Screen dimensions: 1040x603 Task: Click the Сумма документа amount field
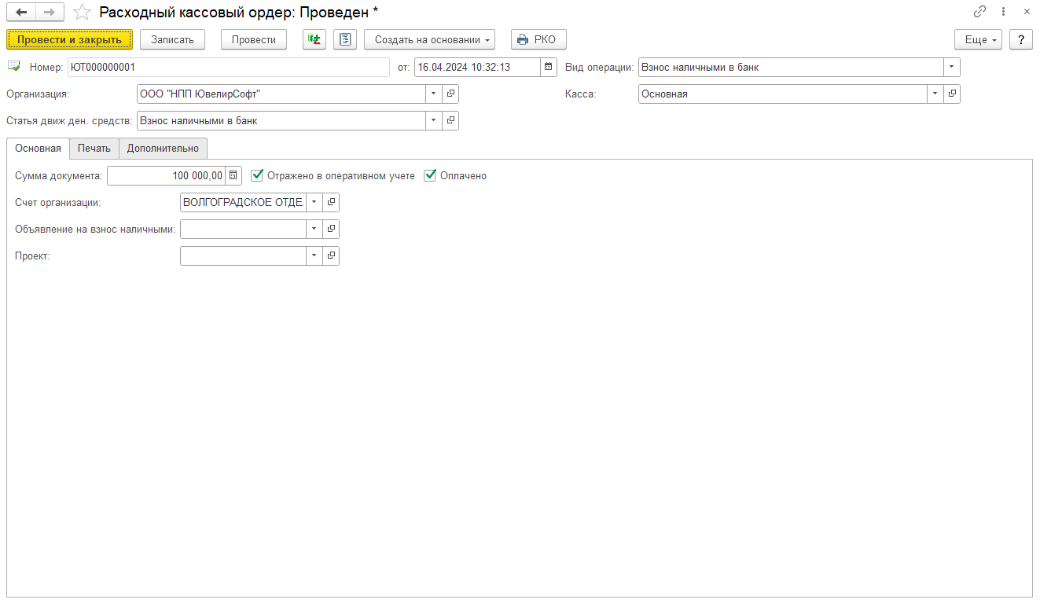[166, 175]
